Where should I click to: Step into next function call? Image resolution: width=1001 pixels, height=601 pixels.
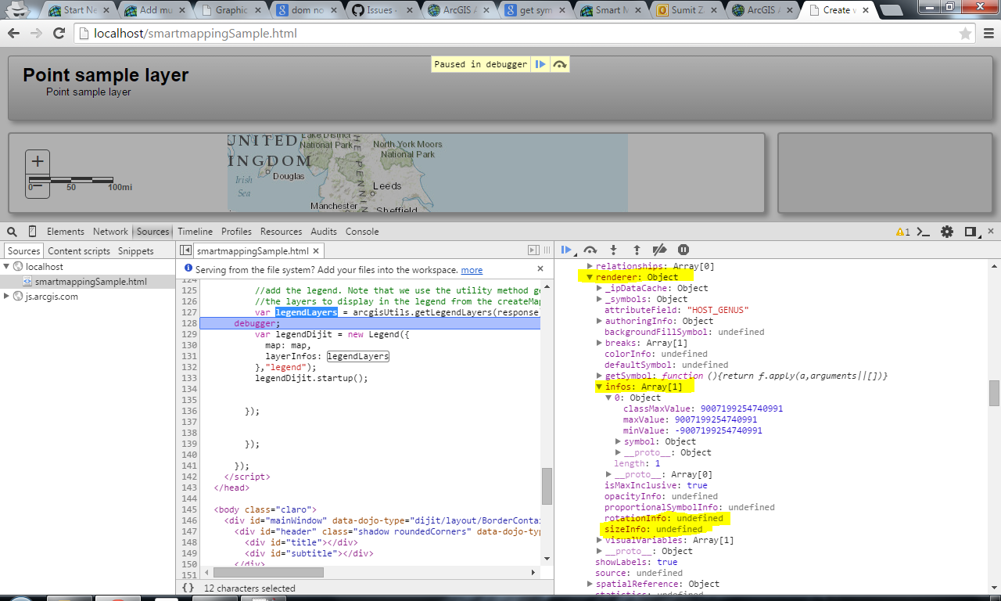[613, 250]
